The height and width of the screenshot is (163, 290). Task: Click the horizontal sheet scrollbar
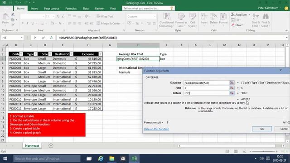(x=228, y=146)
